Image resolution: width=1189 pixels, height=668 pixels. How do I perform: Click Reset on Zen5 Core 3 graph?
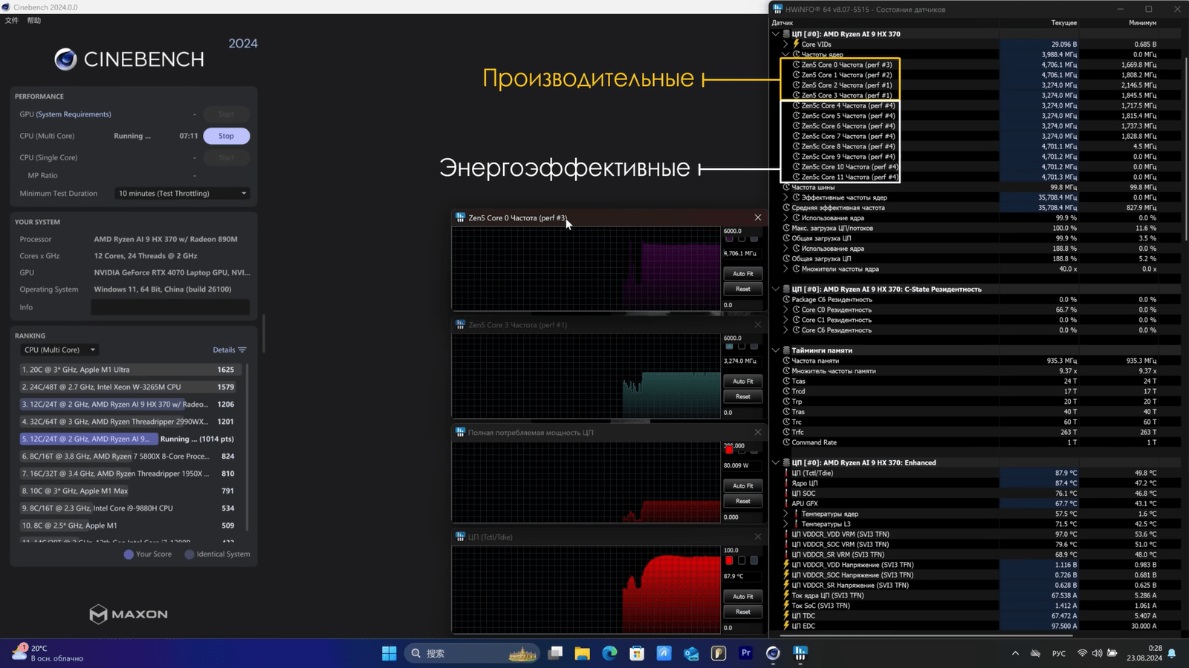743,396
